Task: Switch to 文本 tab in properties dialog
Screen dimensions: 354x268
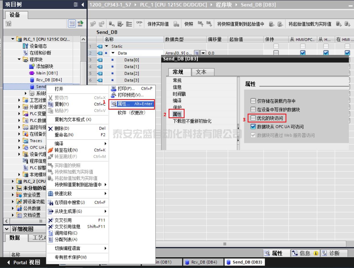Action: click(201, 72)
